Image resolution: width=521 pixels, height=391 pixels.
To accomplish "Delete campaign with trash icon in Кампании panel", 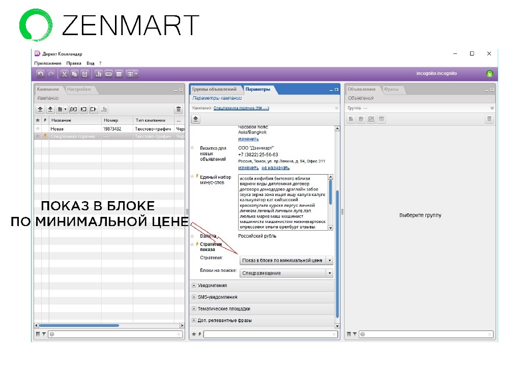I will pyautogui.click(x=179, y=109).
